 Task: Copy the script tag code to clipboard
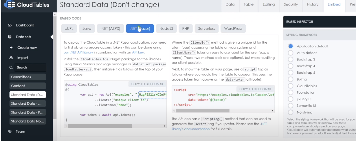[x=255, y=89]
